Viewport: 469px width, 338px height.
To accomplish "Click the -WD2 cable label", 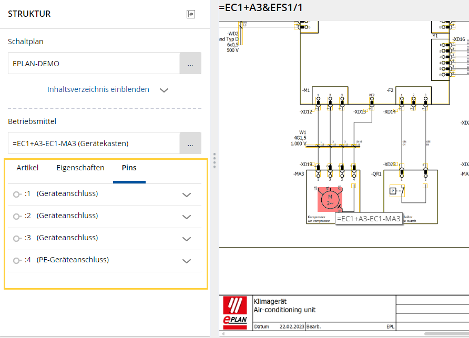I will pyautogui.click(x=233, y=34).
